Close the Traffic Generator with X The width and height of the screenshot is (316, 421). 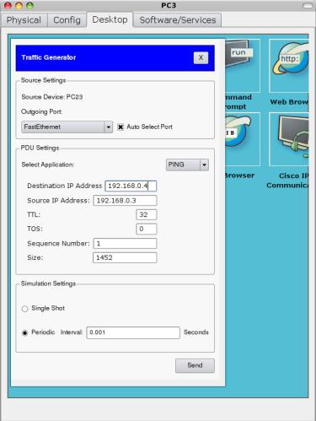pos(201,57)
